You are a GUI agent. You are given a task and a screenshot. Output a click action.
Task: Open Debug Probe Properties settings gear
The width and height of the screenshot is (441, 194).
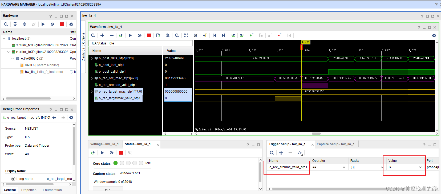click(71, 118)
